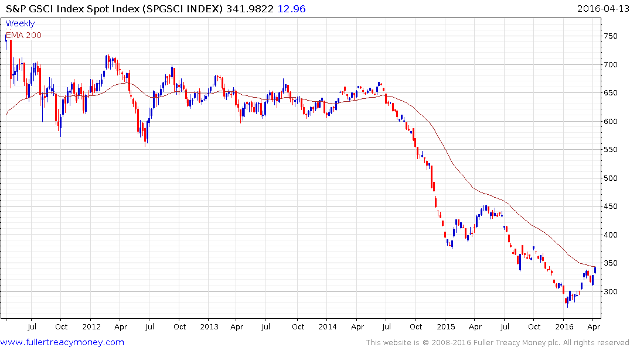The image size is (630, 351).
Task: Click the 'EMA 200' indicator label
Action: point(23,35)
